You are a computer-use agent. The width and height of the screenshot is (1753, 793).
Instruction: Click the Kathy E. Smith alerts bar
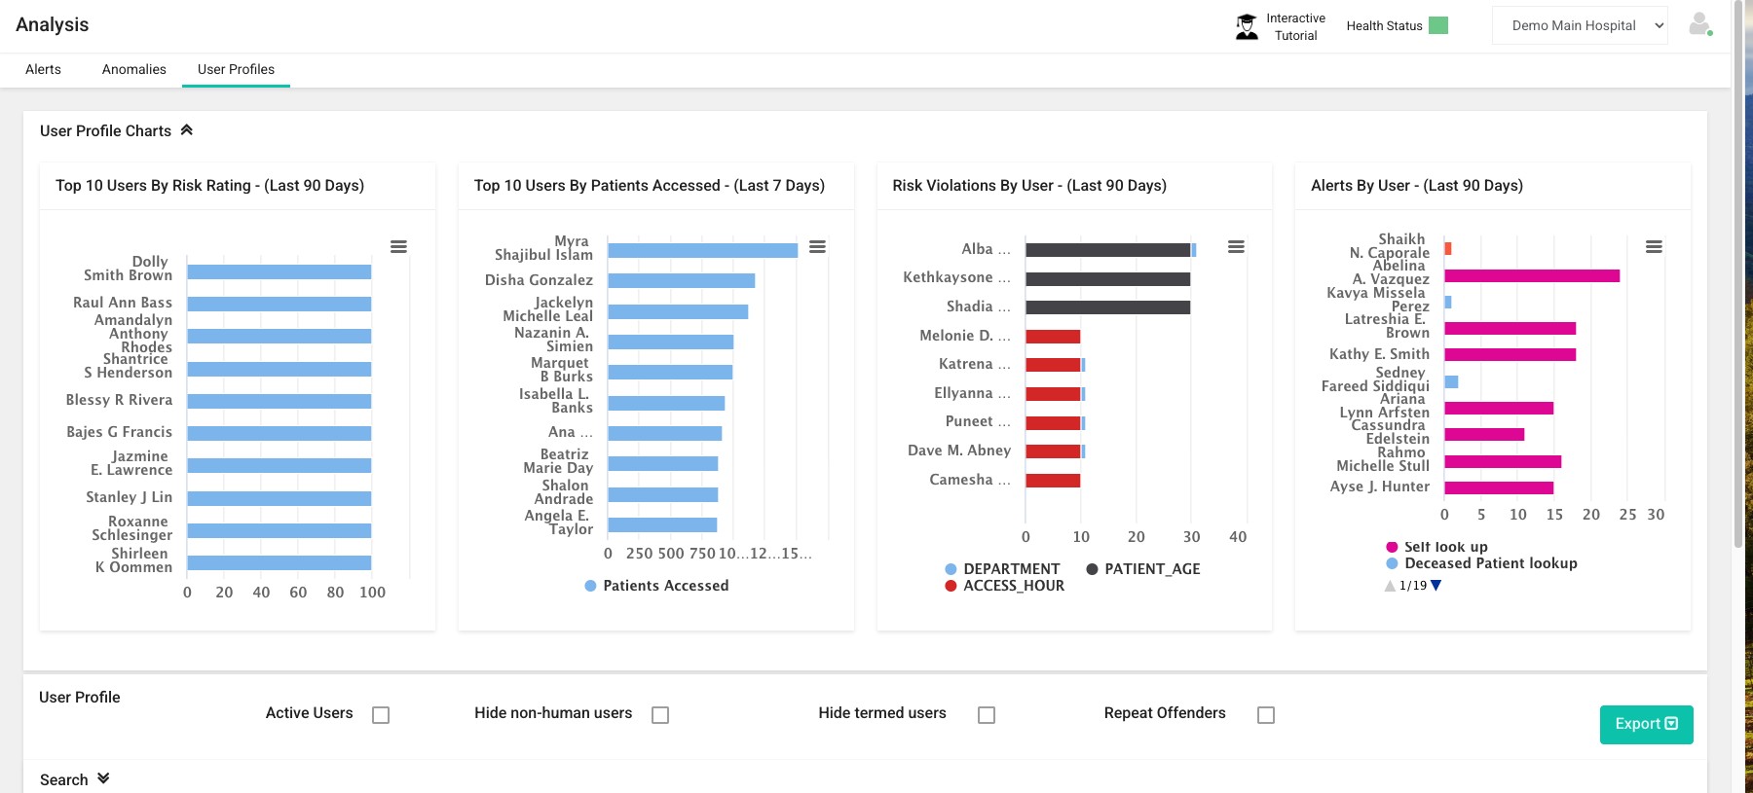click(x=1511, y=354)
